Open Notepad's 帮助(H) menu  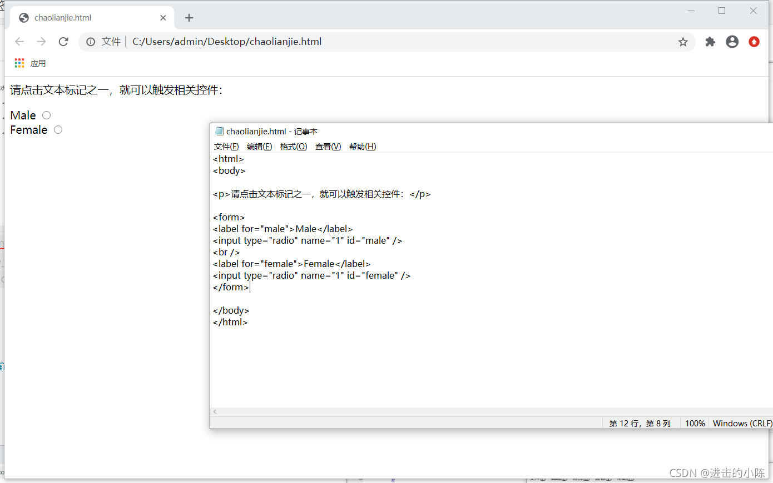click(x=363, y=147)
